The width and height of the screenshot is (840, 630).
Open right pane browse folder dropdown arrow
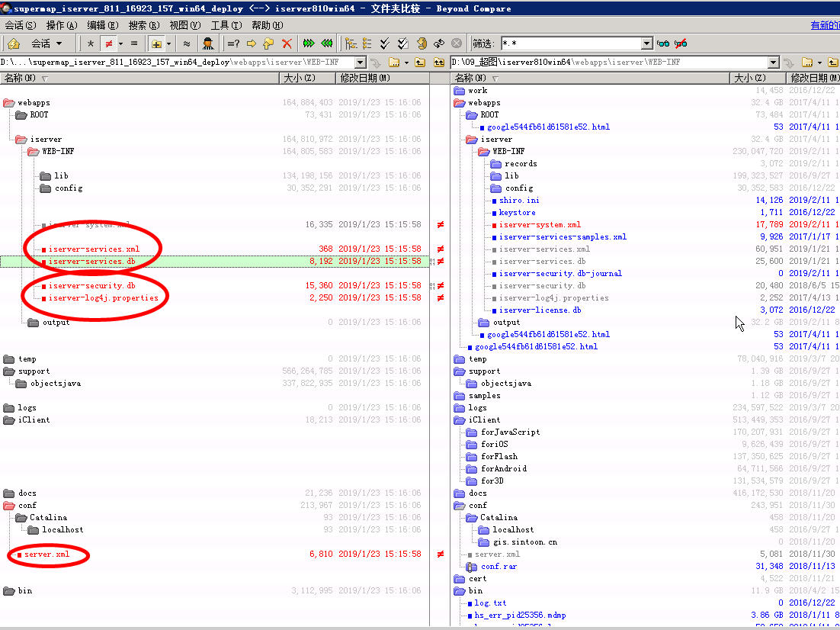point(819,63)
